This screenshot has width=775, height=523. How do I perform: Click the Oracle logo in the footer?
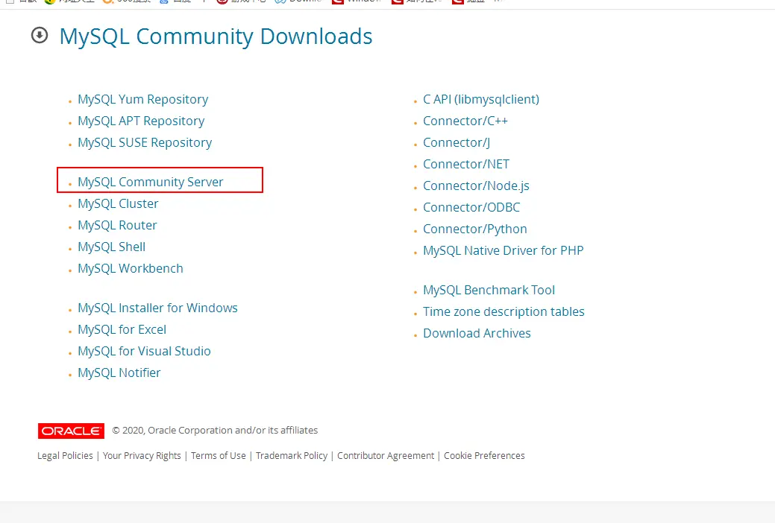click(x=71, y=431)
